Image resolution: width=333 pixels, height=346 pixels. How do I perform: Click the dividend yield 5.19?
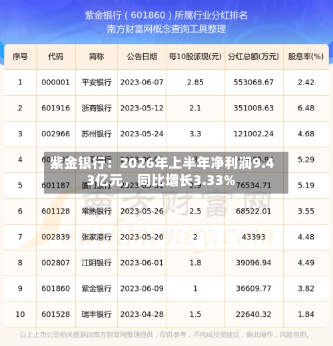(306, 185)
